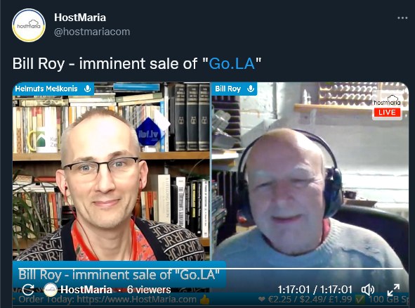Select Helmuts Meškonis microphone icon

click(87, 89)
